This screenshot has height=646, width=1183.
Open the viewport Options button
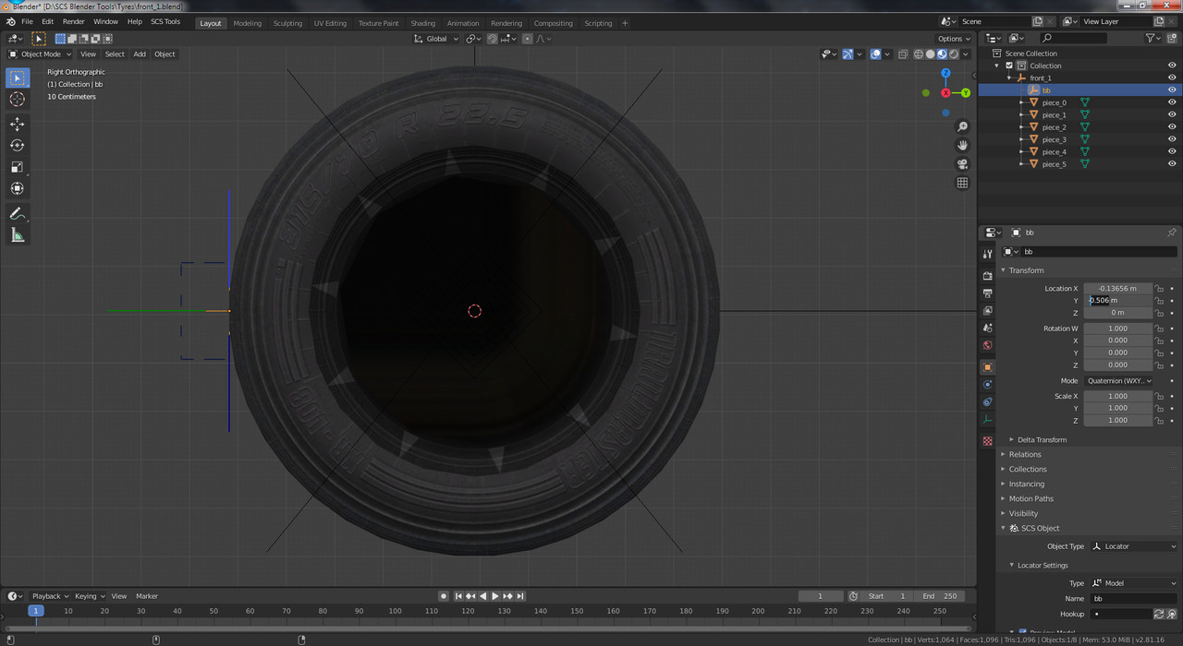click(954, 39)
